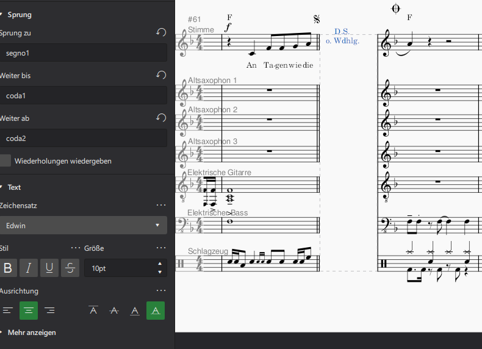
Task: Enable 'Wiederholungen wiedergeben' checkbox
Action: click(5, 161)
